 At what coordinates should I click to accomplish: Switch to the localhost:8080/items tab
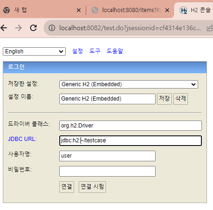130,10
